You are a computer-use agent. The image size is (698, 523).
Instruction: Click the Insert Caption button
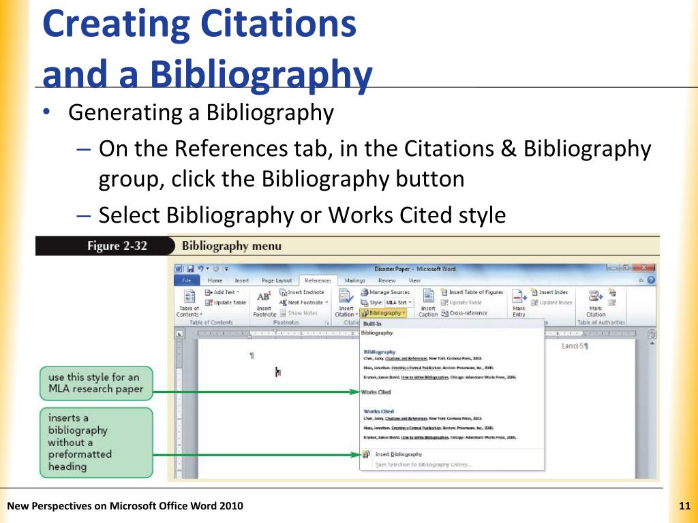click(428, 303)
